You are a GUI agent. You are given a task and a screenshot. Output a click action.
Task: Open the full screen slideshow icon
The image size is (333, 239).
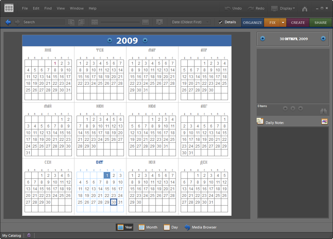pyautogui.click(x=159, y=22)
